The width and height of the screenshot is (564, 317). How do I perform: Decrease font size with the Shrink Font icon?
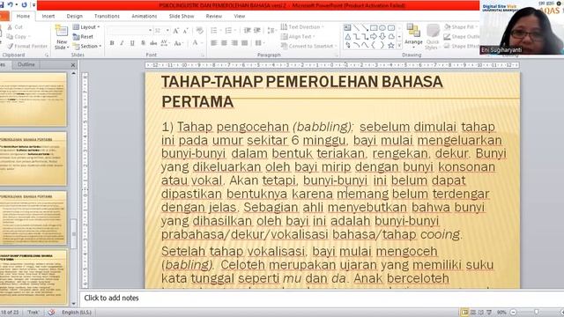point(186,31)
